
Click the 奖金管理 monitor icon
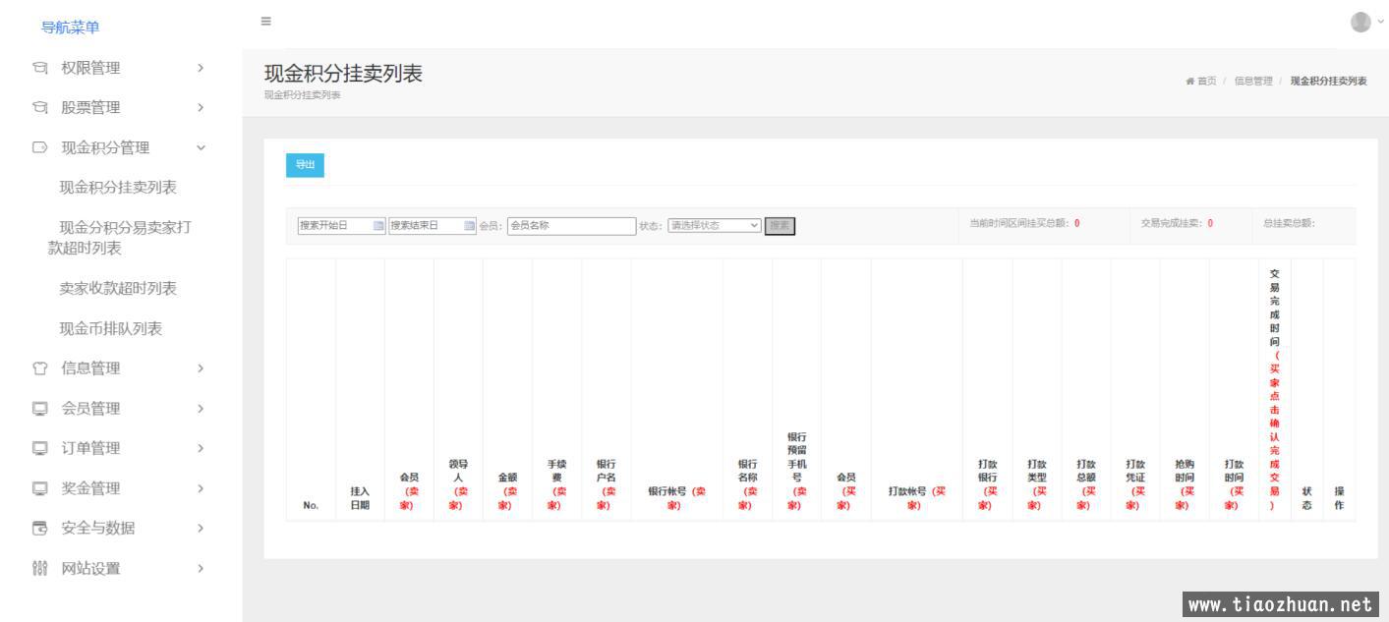pyautogui.click(x=40, y=488)
